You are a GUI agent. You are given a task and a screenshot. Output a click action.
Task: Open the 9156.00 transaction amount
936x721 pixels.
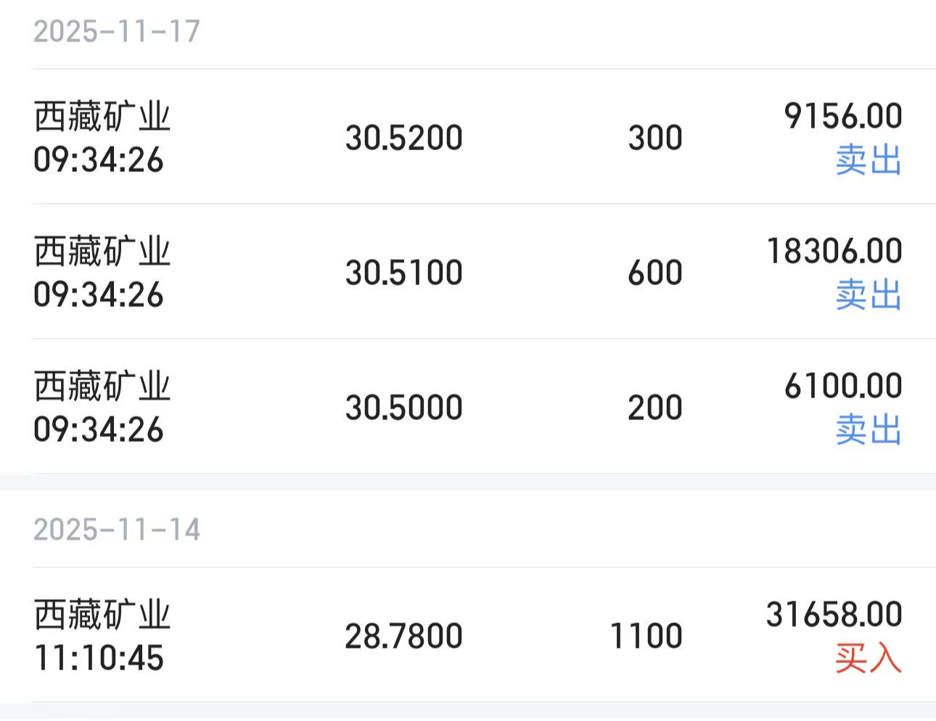(x=843, y=116)
